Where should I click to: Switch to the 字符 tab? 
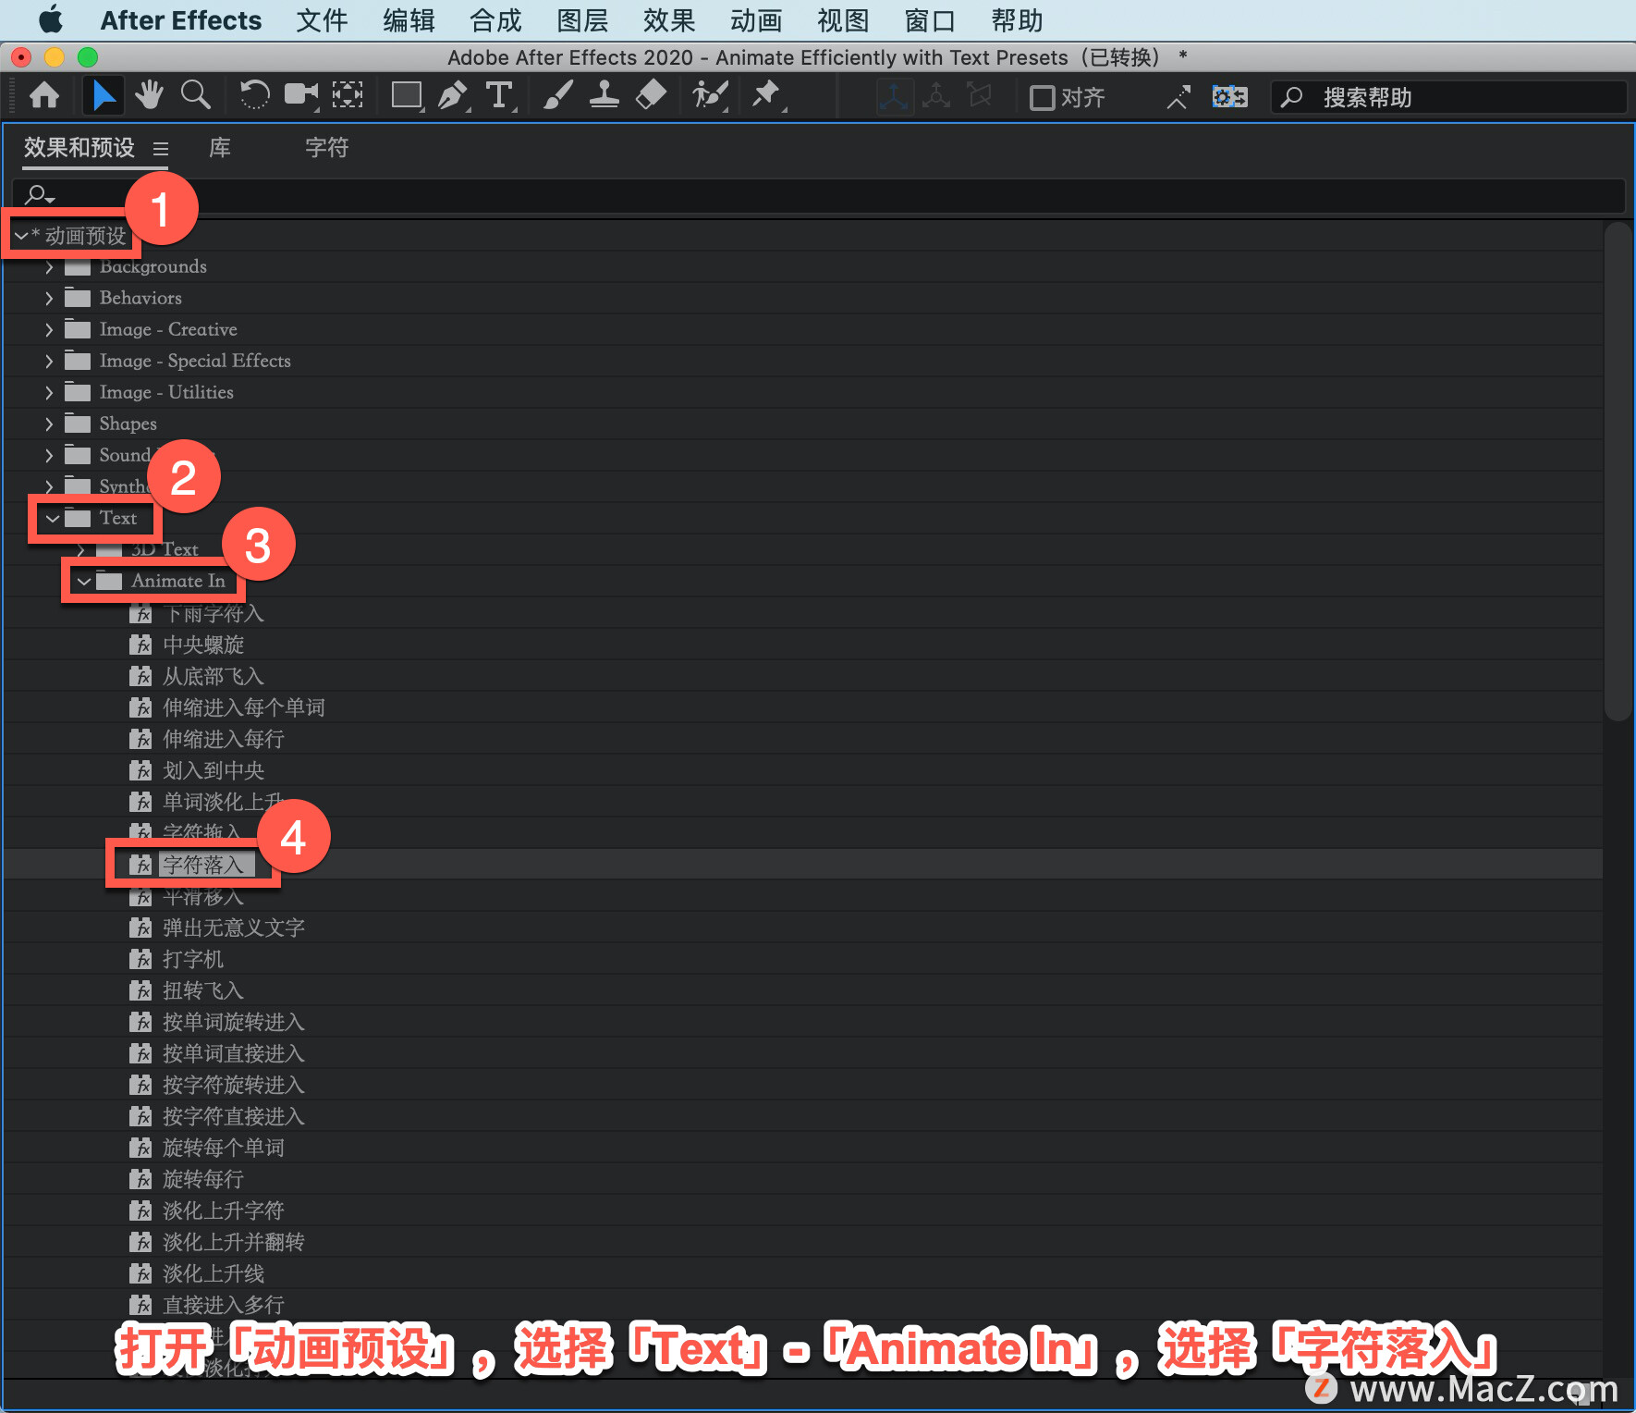(327, 148)
